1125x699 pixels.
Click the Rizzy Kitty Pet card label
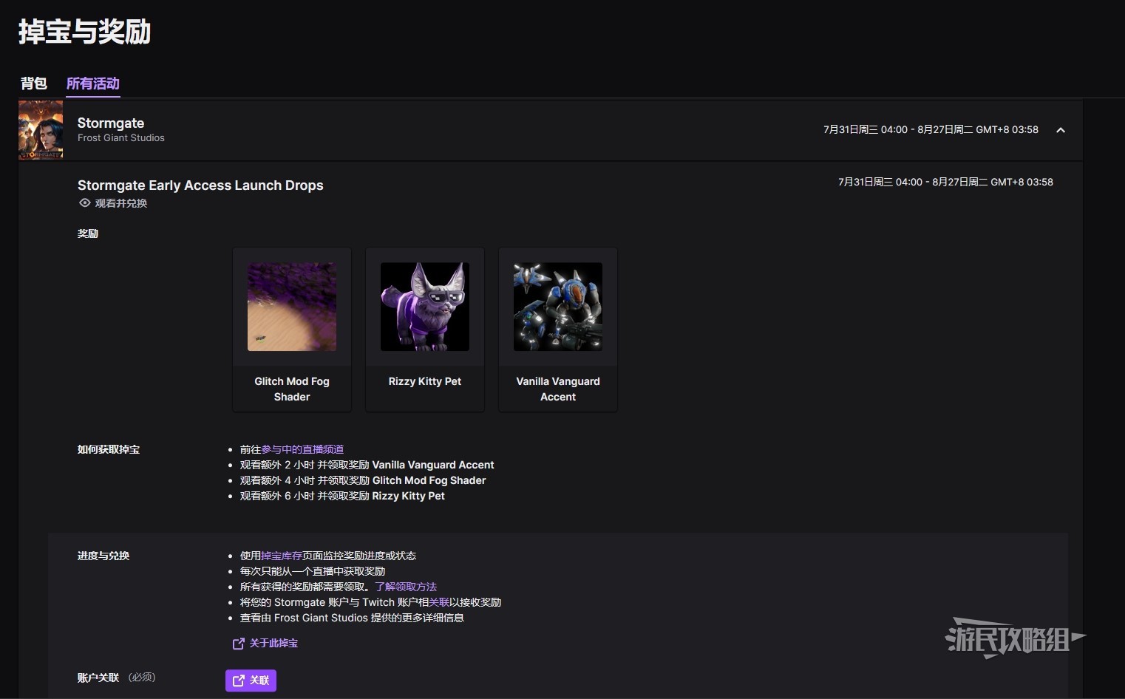(425, 381)
